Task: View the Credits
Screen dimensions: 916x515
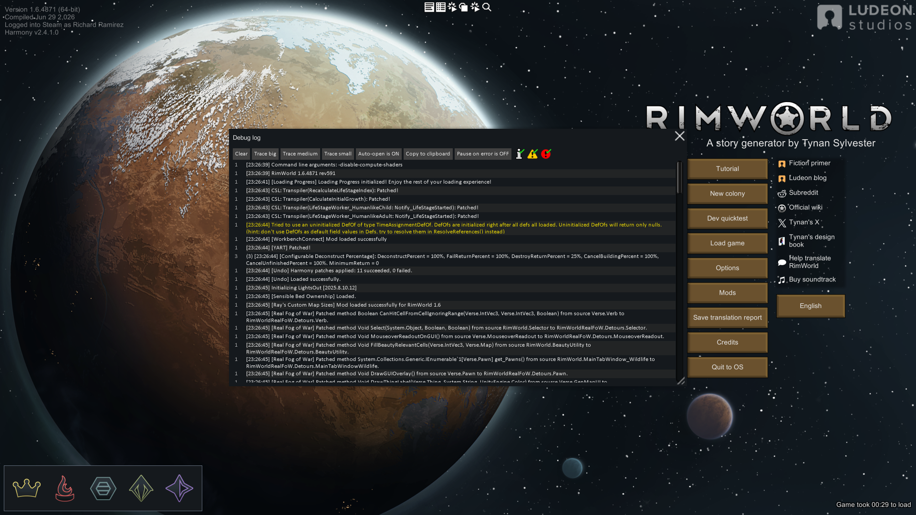Action: (x=728, y=342)
